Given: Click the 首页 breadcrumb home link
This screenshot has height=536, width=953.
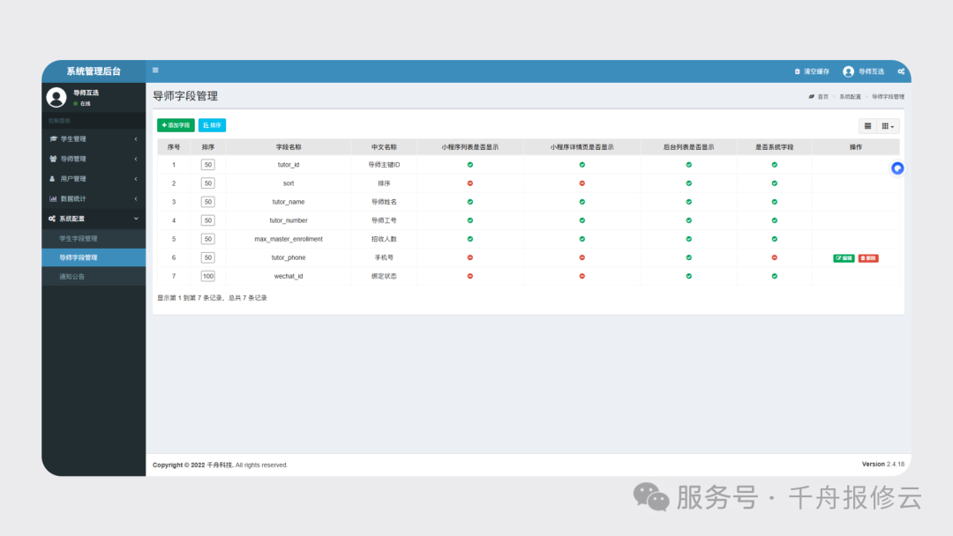Looking at the screenshot, I should 820,96.
